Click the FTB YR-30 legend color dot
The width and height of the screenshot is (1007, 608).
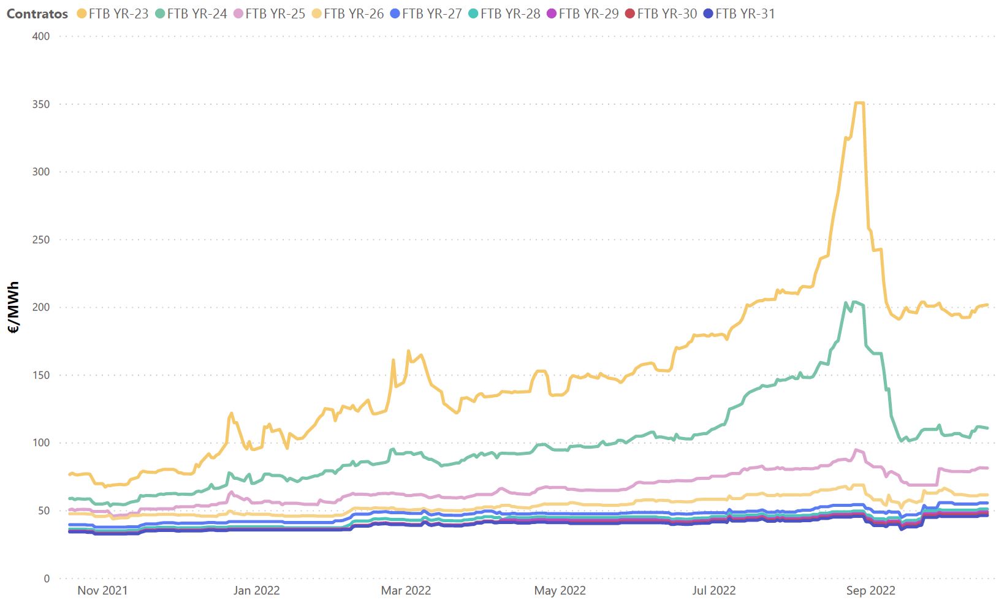[630, 13]
